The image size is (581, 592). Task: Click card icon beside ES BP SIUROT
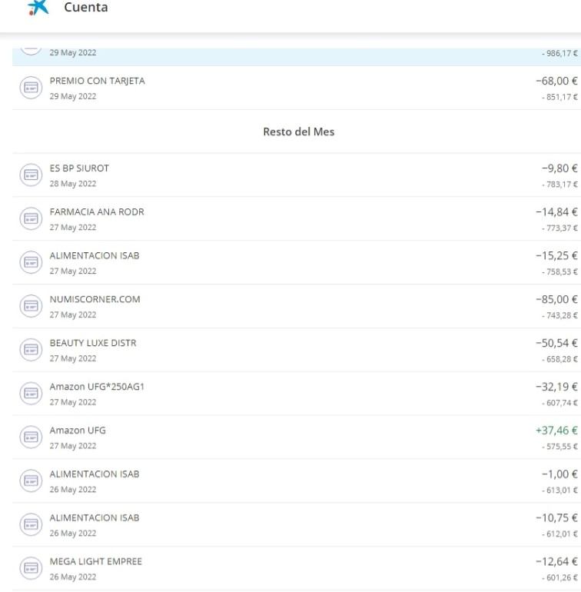point(29,175)
